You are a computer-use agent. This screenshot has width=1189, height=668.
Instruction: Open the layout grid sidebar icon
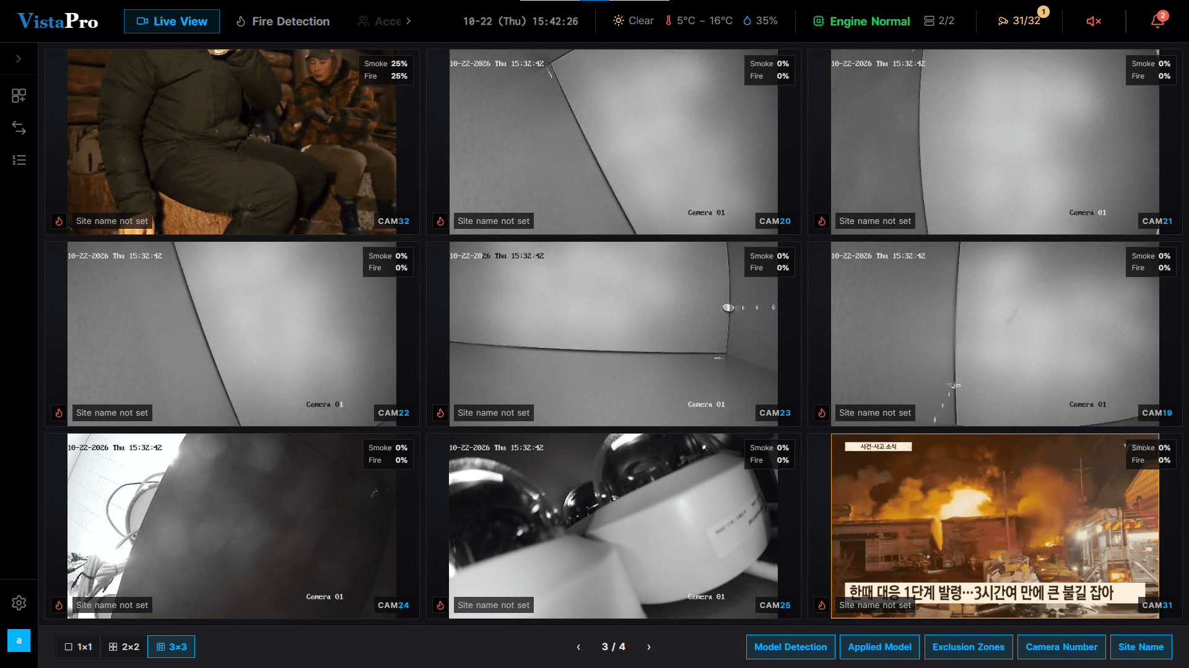(19, 95)
